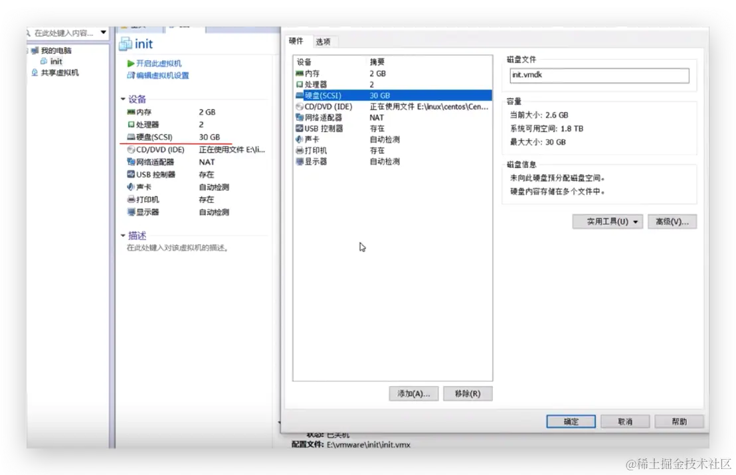Viewport: 736px width, 475px height.
Task: Click the hard disk icon in main window device list
Action: point(131,137)
